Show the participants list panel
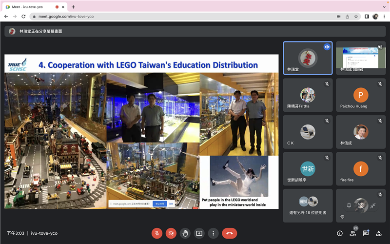Image resolution: width=390 pixels, height=244 pixels. (352, 233)
